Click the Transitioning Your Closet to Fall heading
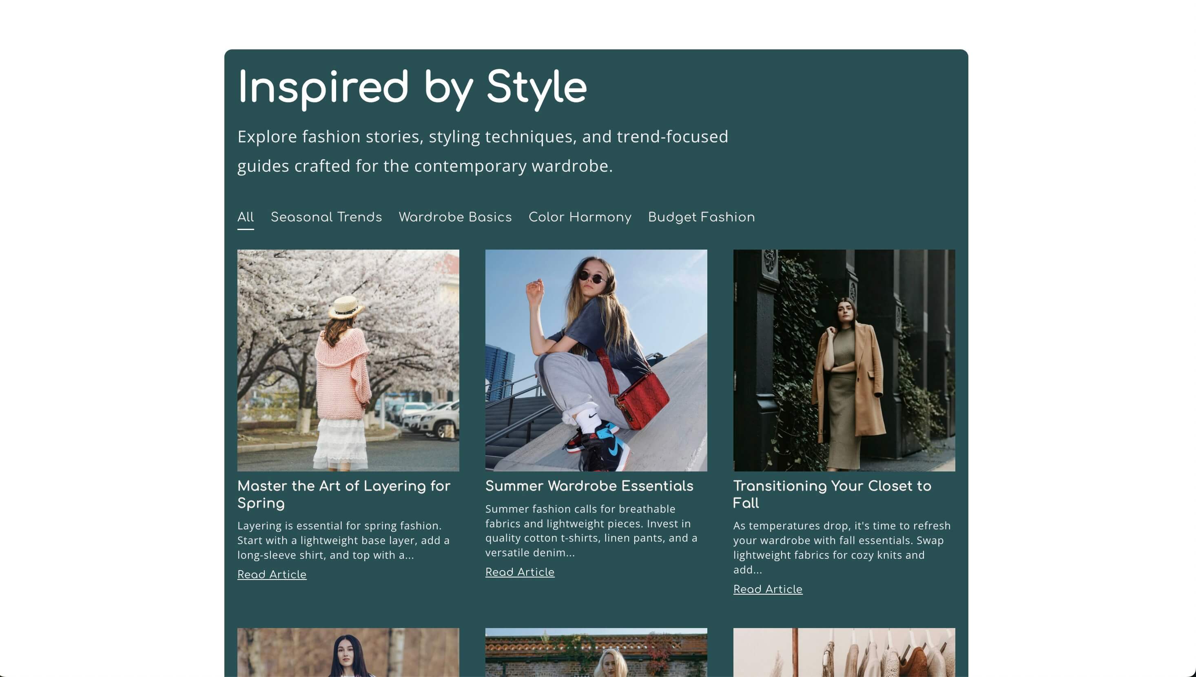 coord(832,494)
